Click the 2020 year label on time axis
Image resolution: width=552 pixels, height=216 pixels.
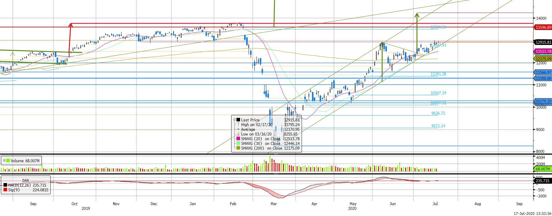(x=352, y=208)
